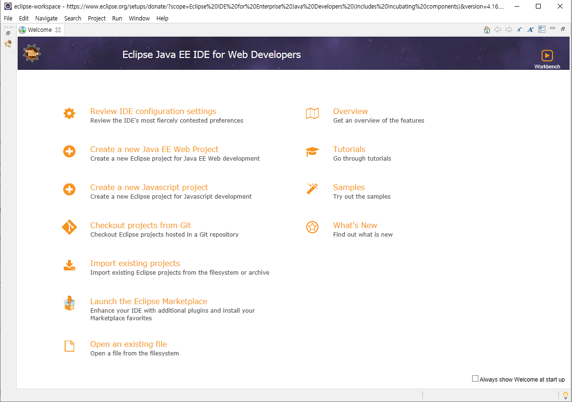Enable Always show Welcome at start up
This screenshot has width=572, height=402.
[475, 379]
